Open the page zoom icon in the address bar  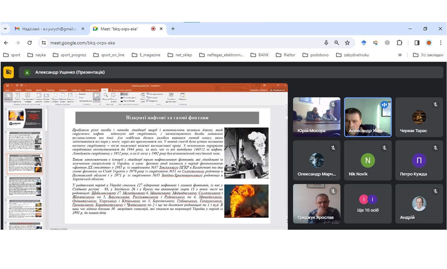337,43
